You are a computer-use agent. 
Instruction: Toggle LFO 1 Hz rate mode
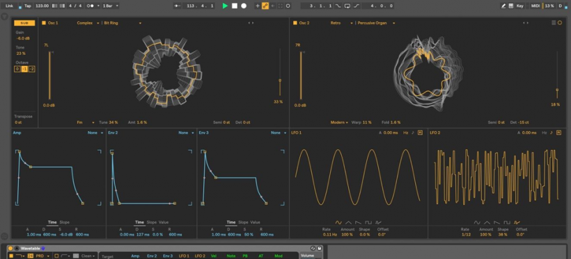pos(406,133)
